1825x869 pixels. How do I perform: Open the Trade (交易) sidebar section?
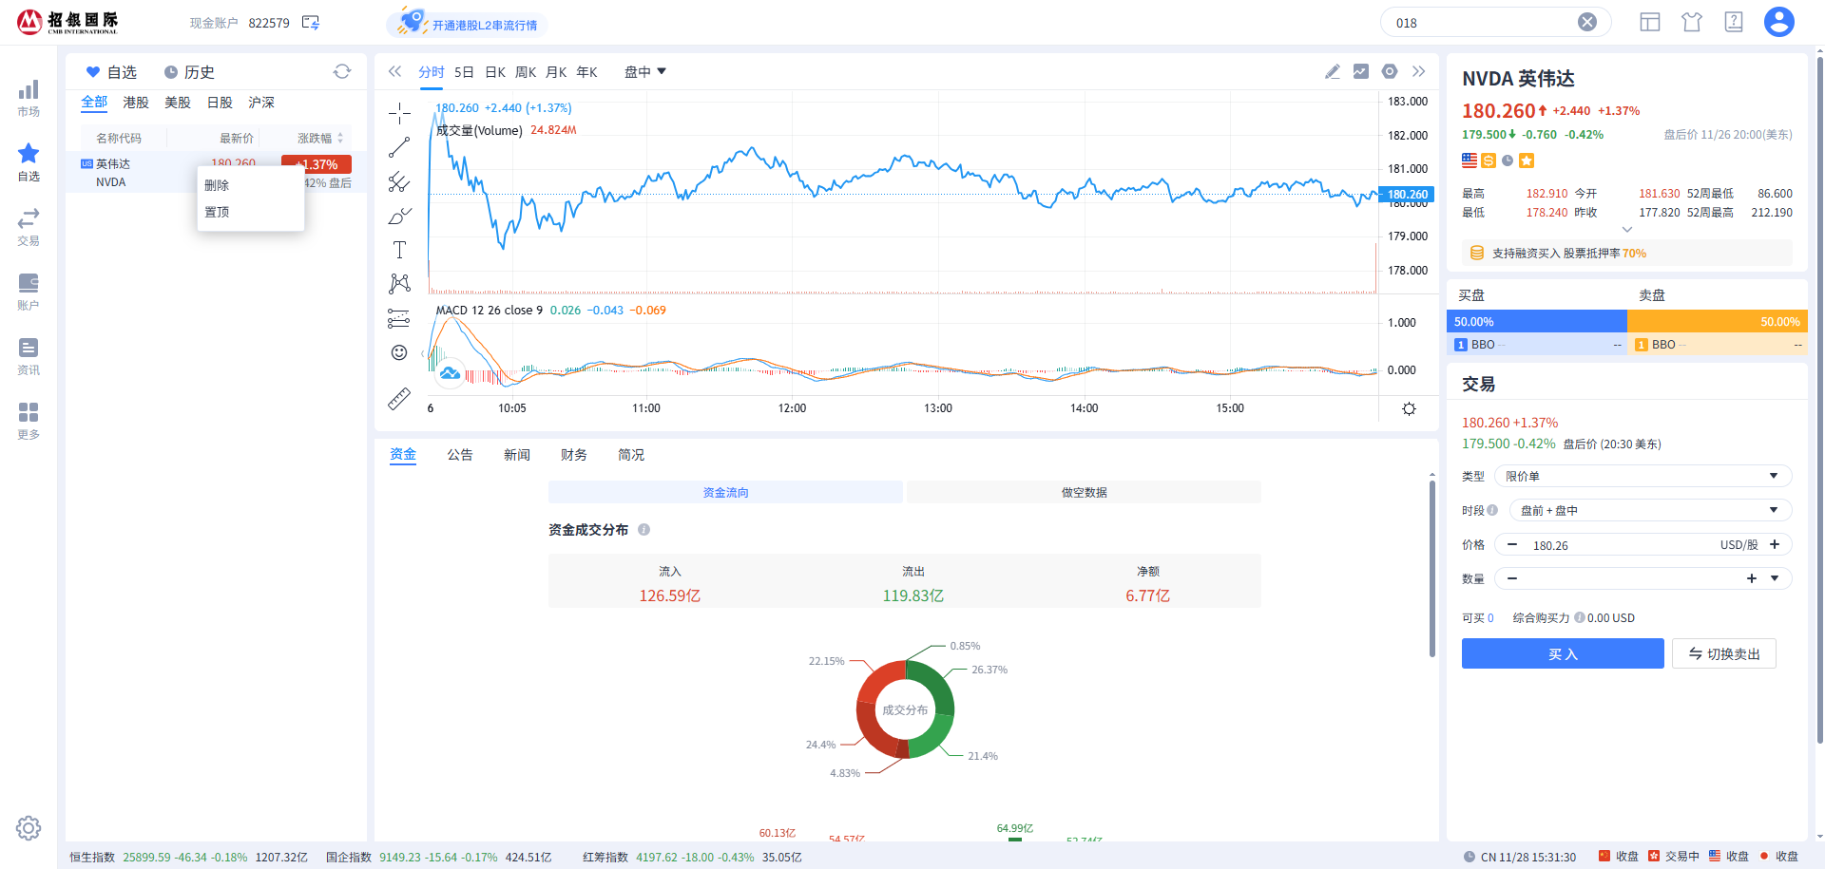click(x=29, y=227)
